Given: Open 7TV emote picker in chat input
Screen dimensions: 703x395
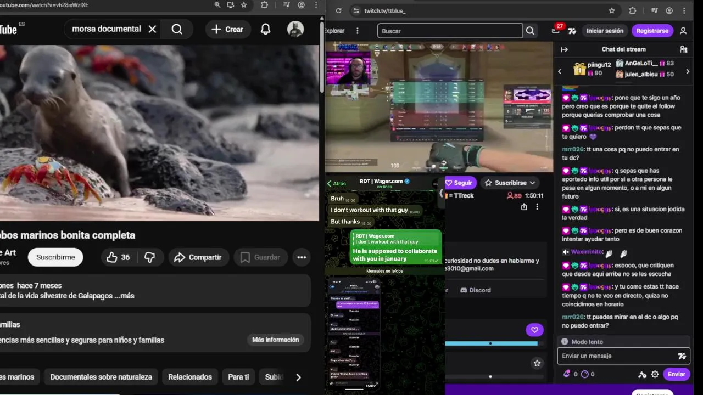Looking at the screenshot, I should point(682,356).
